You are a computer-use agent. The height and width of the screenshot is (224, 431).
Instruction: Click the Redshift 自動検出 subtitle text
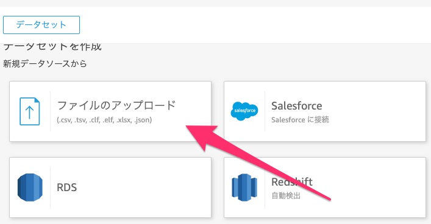coord(286,196)
